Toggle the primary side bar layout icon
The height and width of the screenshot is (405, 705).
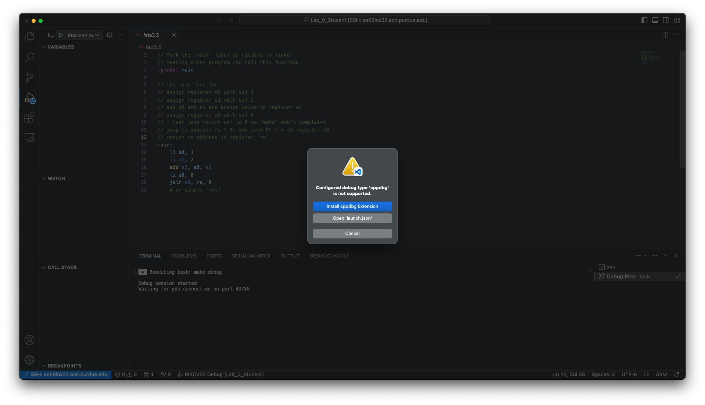click(644, 20)
